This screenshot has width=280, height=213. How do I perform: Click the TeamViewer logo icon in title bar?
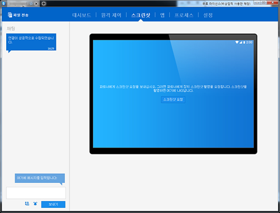coord(4,3)
